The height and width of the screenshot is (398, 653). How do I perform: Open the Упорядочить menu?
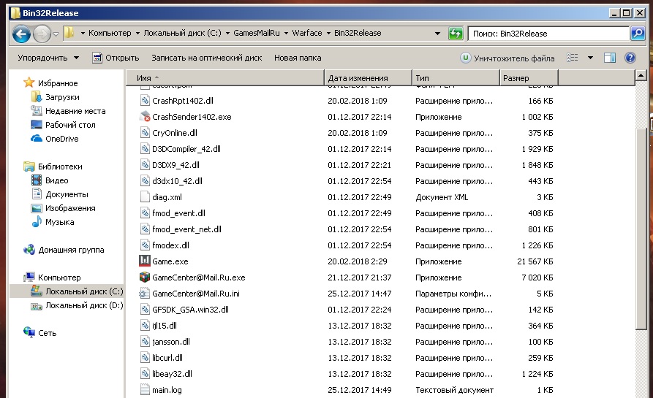48,58
